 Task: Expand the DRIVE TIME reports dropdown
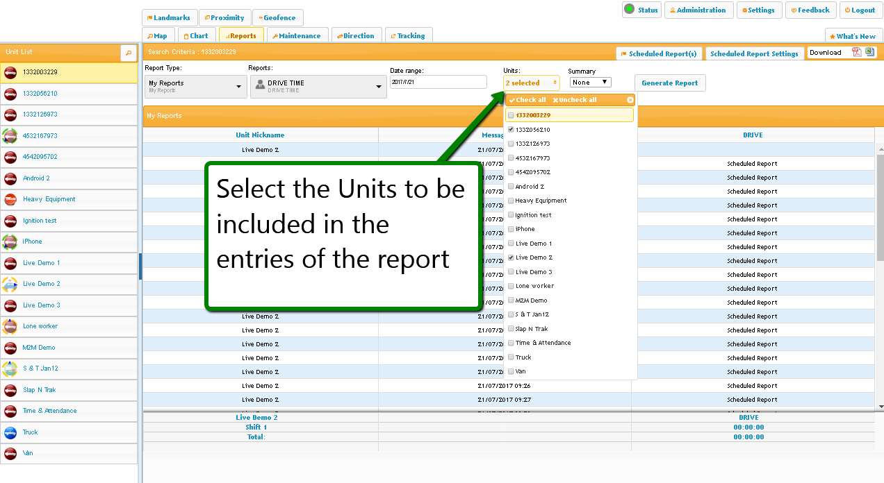[318, 86]
